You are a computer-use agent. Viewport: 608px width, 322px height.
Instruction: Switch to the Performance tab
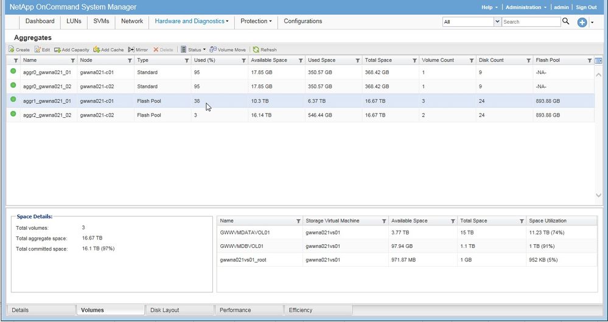[x=250, y=310]
